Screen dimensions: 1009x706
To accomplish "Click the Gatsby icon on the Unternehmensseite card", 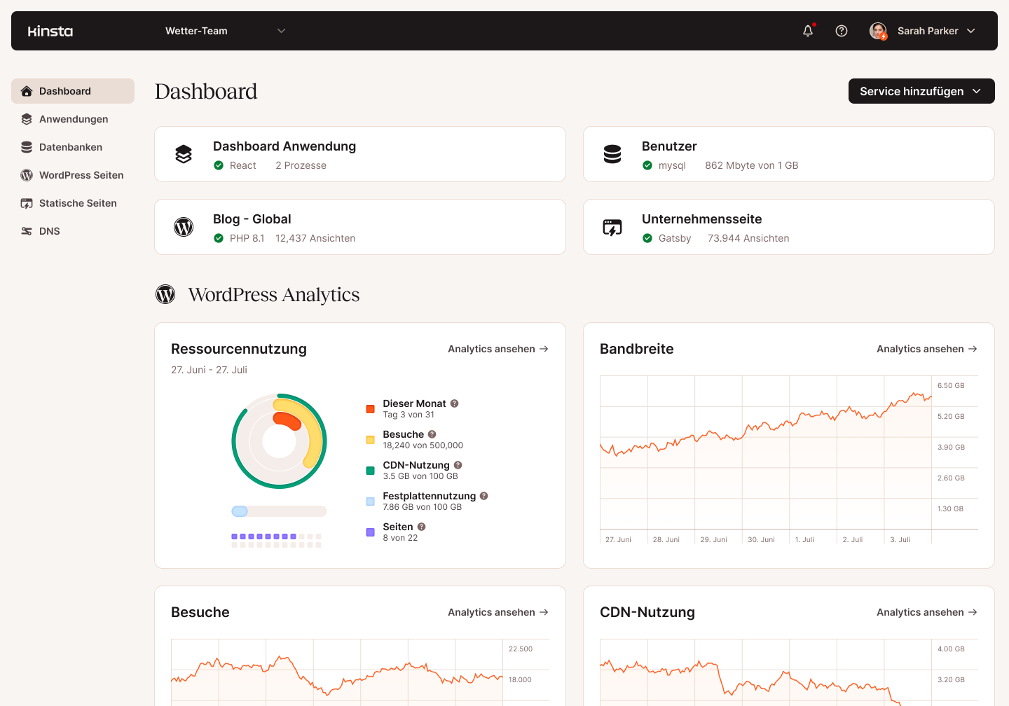I will point(612,227).
